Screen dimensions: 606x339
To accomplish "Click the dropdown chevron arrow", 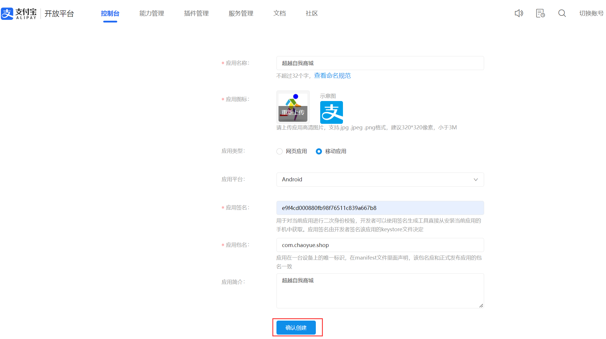I will click(476, 180).
